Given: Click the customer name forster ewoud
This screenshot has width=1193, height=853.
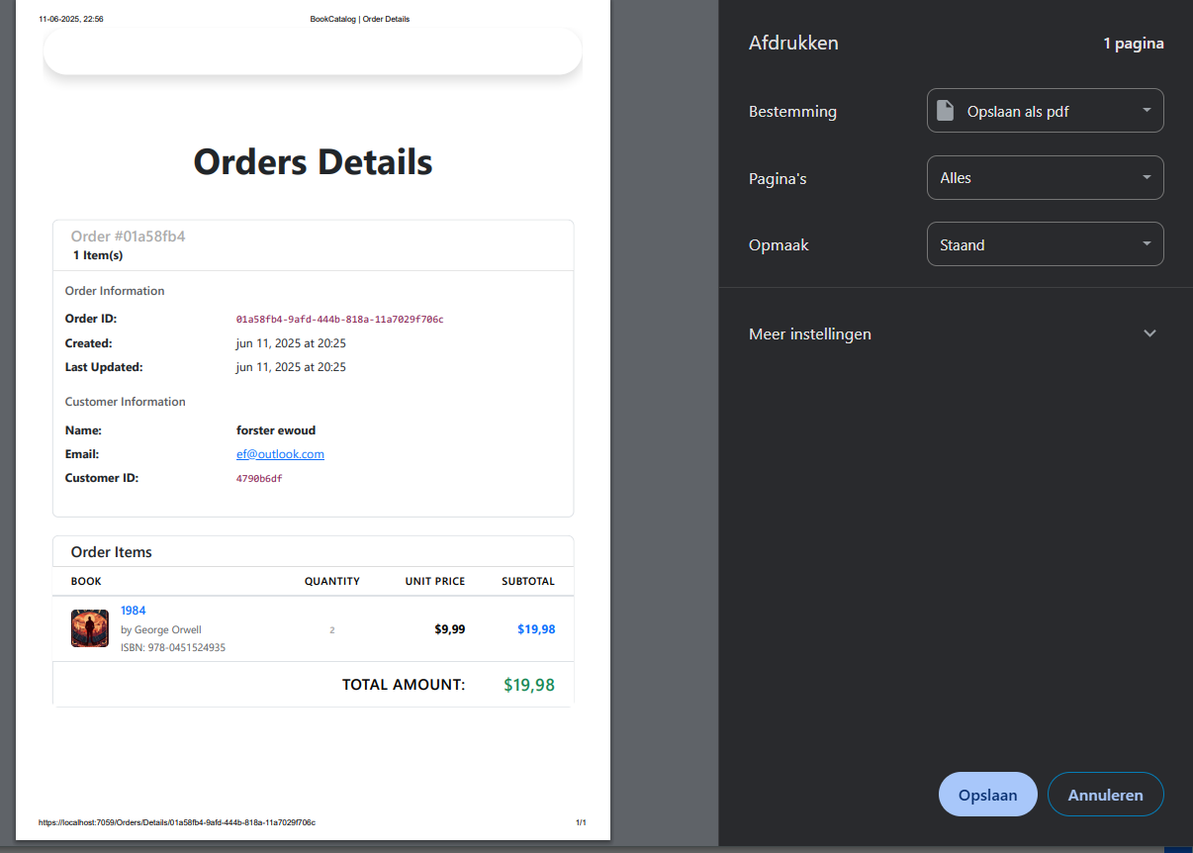Looking at the screenshot, I should click(276, 430).
